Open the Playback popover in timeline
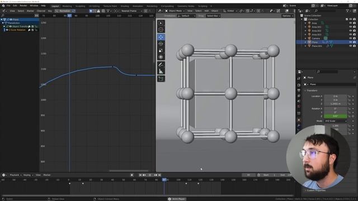 point(15,175)
